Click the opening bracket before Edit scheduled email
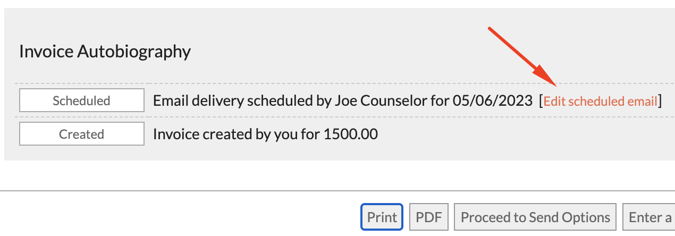Viewport: 675px width, 236px height. [541, 101]
